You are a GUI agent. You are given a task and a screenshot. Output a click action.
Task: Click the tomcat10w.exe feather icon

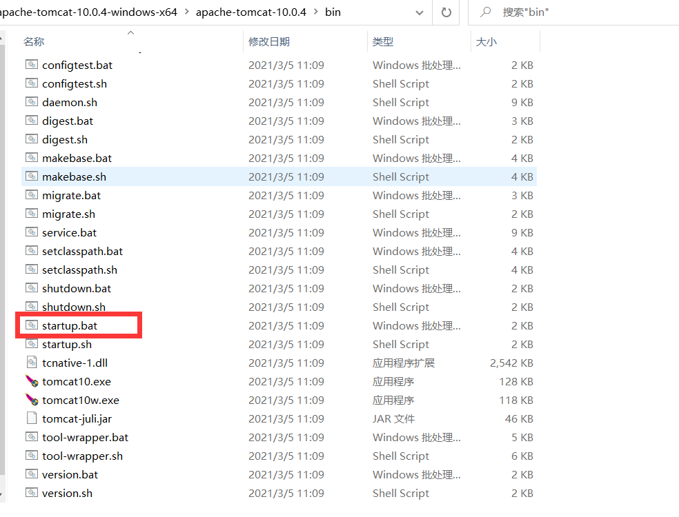(32, 400)
